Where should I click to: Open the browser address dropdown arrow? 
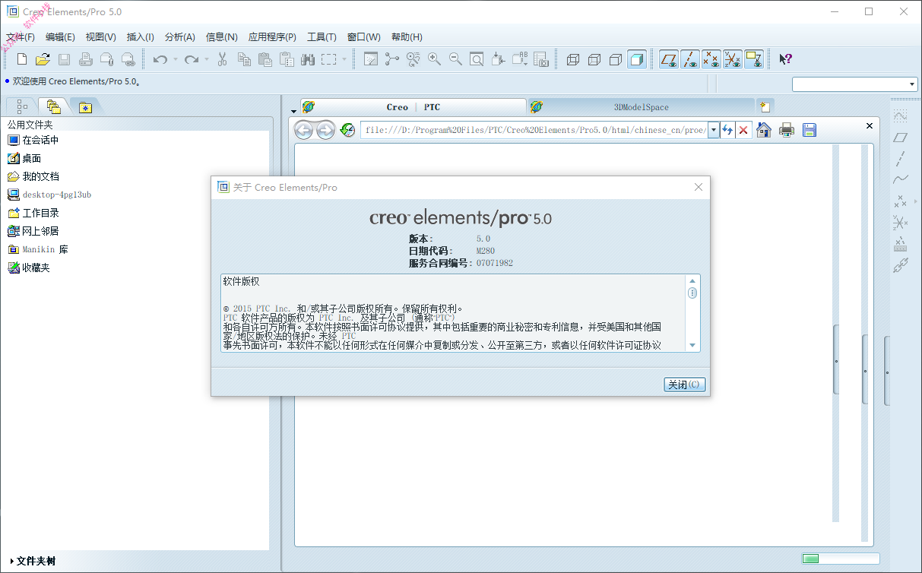[714, 130]
